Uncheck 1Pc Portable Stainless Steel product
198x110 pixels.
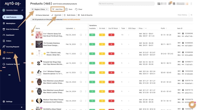(32, 44)
